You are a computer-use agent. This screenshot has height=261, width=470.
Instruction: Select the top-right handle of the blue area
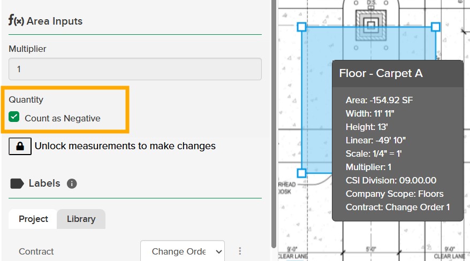coord(435,27)
